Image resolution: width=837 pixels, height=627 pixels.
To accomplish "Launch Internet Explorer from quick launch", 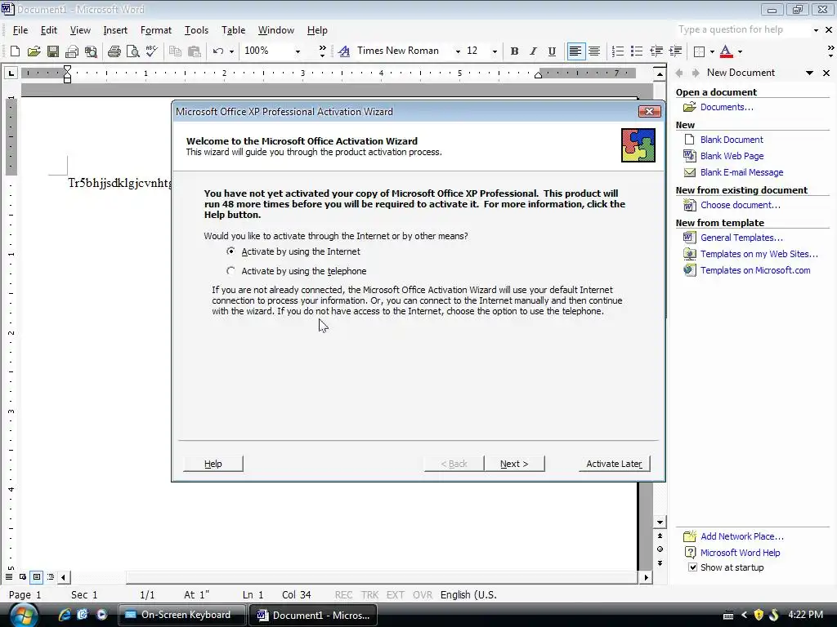I will (x=64, y=615).
